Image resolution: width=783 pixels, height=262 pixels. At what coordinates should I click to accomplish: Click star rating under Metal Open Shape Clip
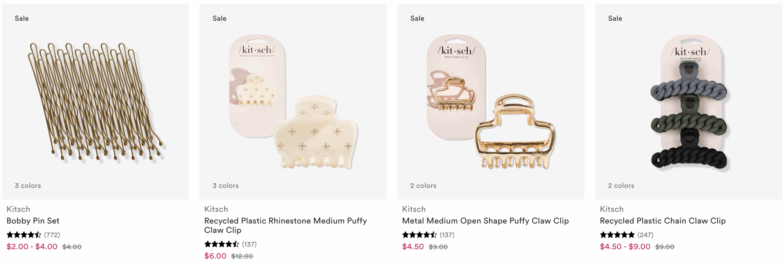[419, 235]
